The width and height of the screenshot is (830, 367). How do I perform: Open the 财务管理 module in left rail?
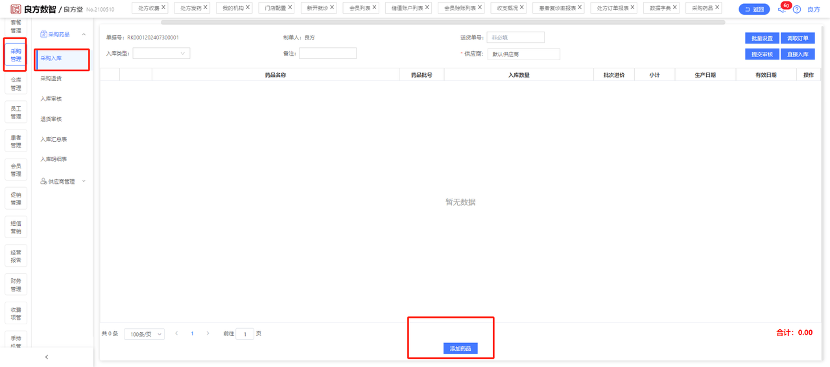click(x=16, y=284)
